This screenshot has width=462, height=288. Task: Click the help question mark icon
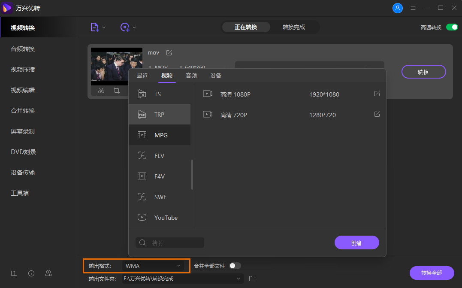31,273
